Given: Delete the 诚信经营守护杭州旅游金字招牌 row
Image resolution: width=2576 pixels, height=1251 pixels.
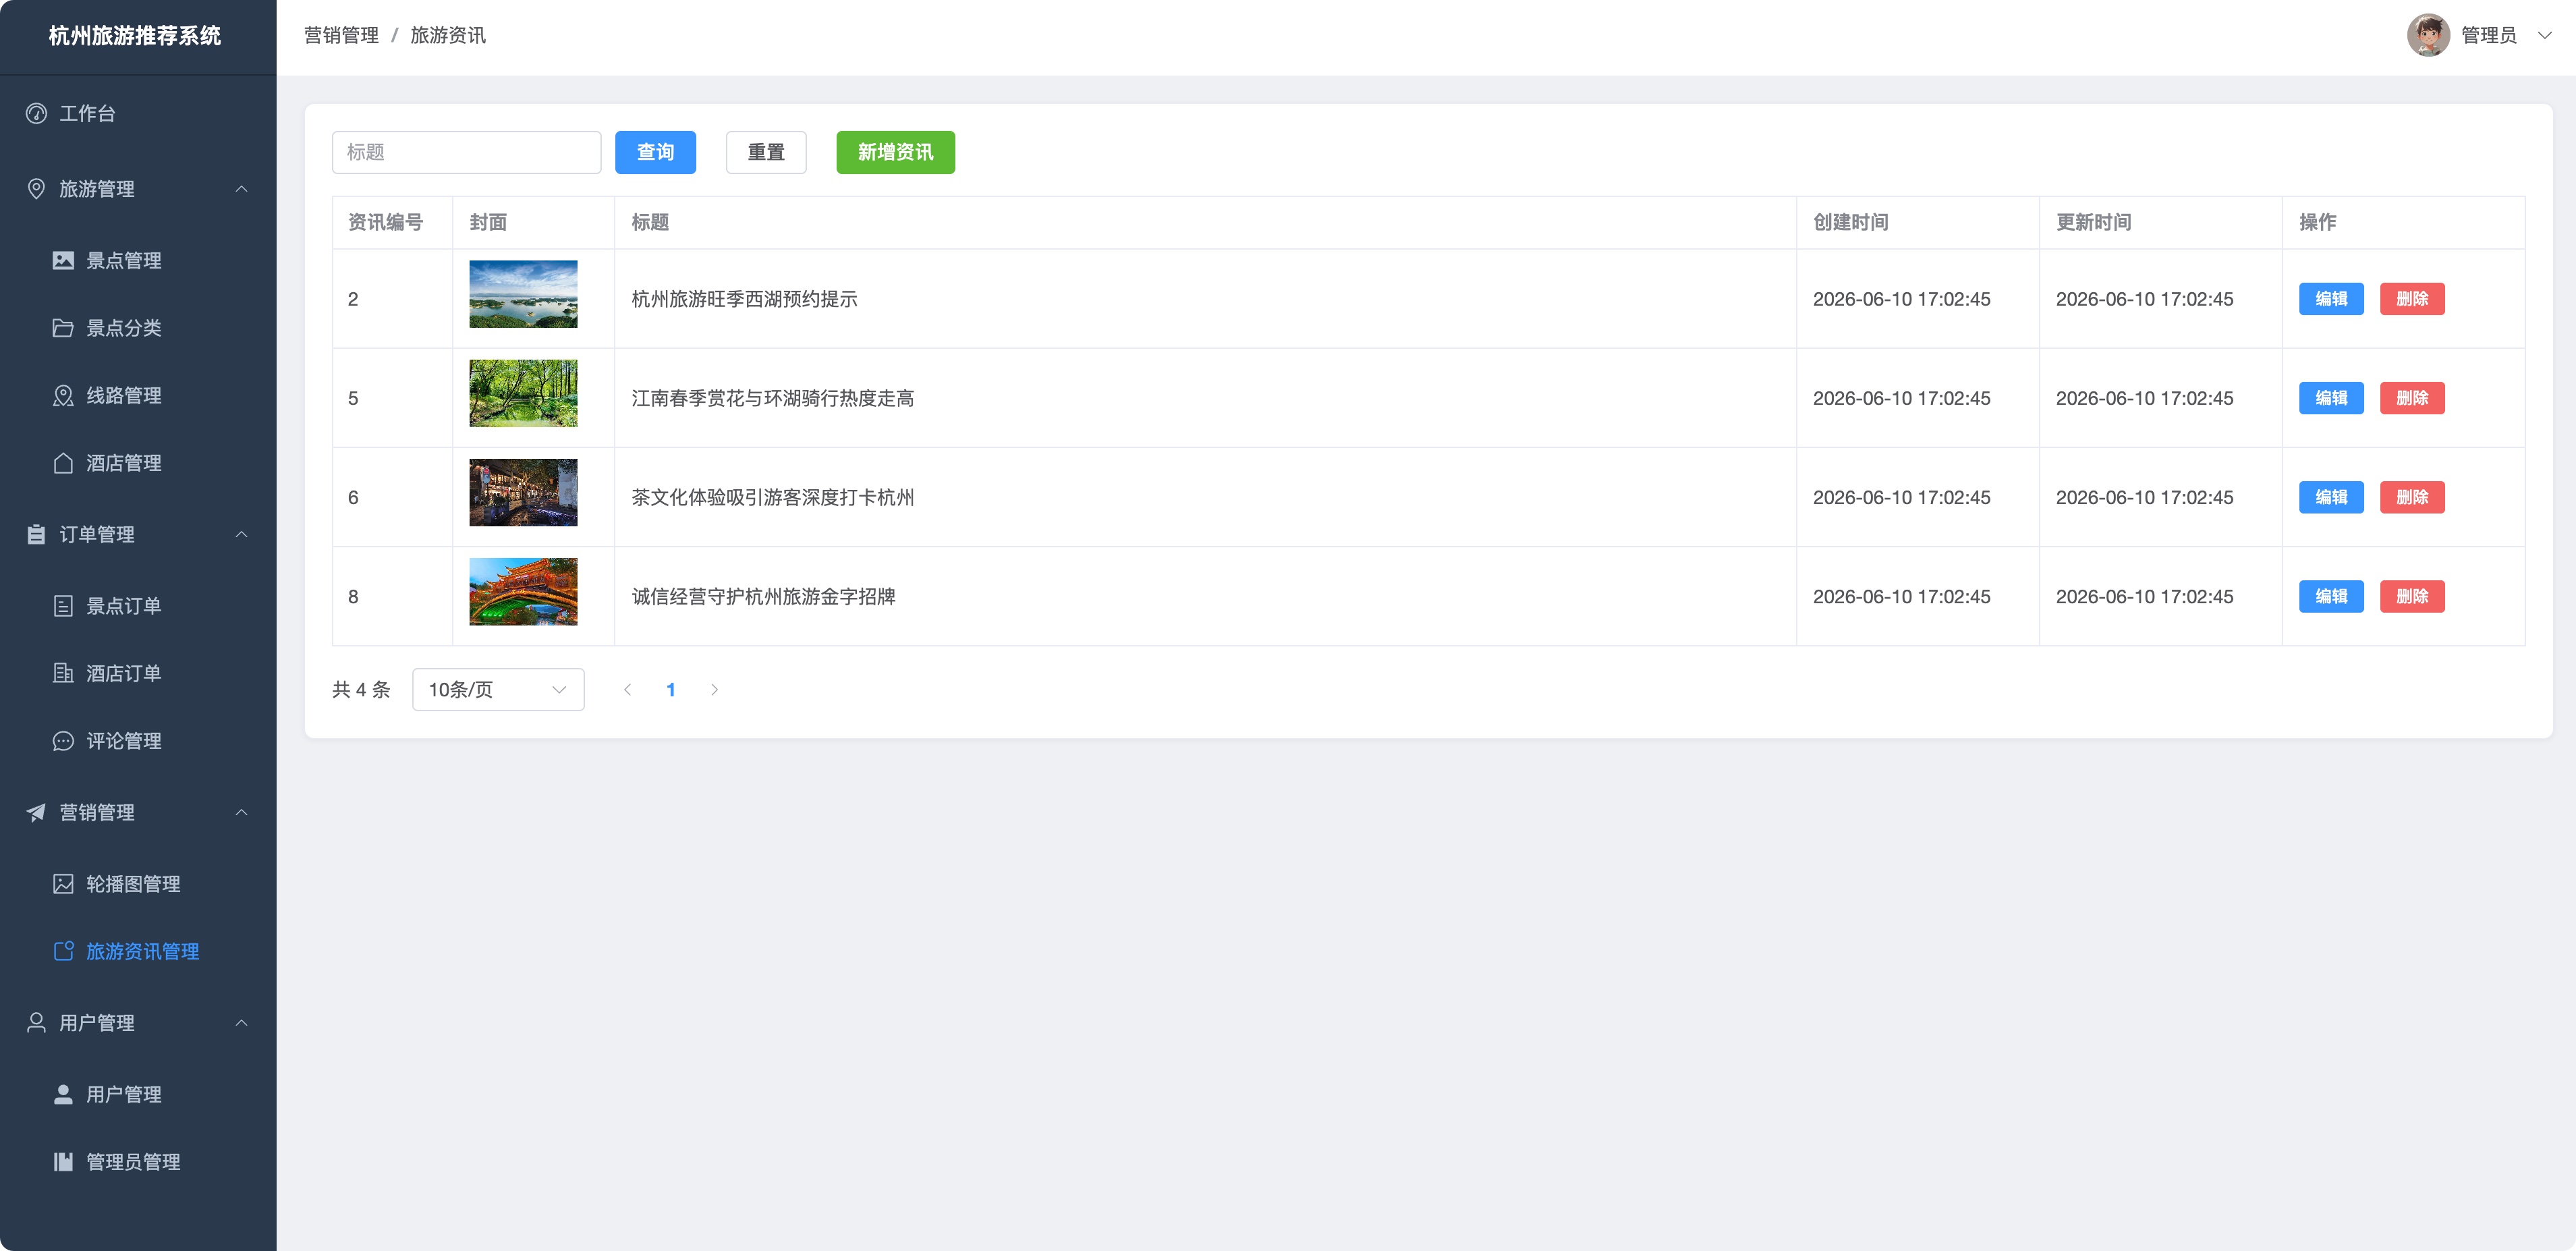Looking at the screenshot, I should [2412, 596].
